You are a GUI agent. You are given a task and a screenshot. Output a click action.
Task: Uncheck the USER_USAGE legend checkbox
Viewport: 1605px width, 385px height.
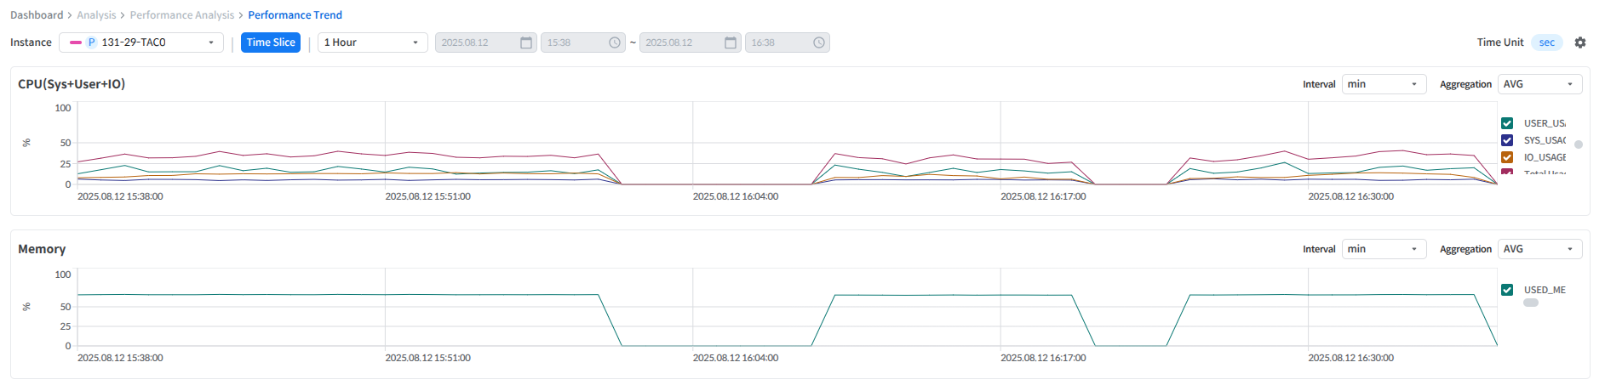pos(1507,123)
